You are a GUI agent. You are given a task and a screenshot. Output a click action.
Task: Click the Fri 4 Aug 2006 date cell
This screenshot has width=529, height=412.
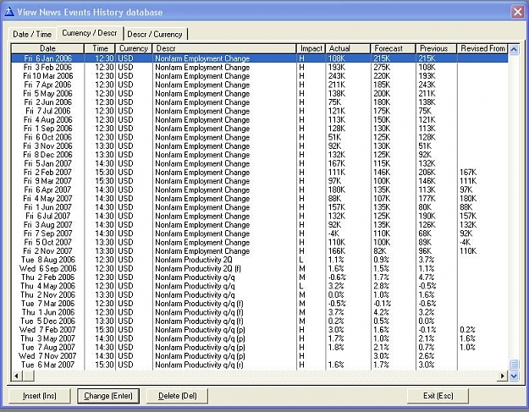[x=47, y=119]
